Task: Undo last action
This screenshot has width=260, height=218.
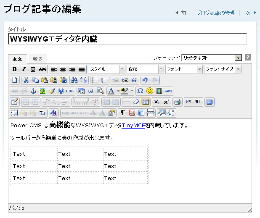Action: click(146, 80)
